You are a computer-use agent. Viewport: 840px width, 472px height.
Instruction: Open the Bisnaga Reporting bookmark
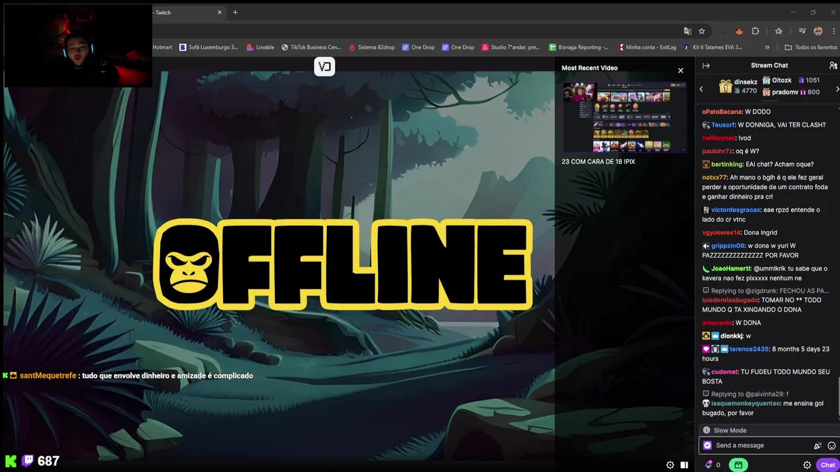579,47
